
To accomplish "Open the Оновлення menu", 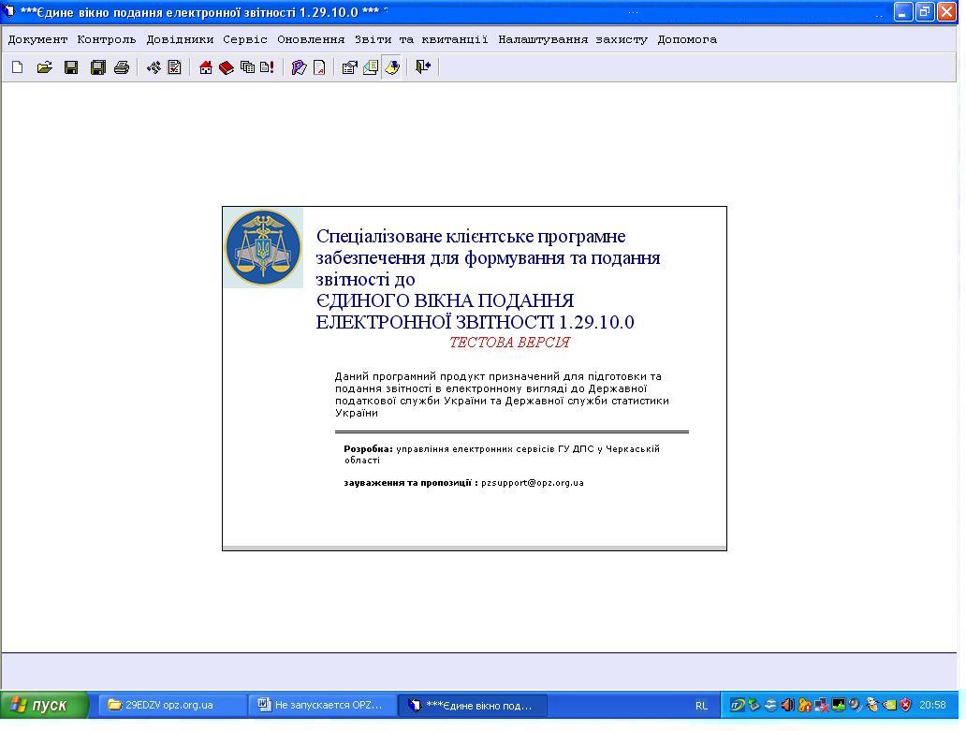I will pos(311,39).
